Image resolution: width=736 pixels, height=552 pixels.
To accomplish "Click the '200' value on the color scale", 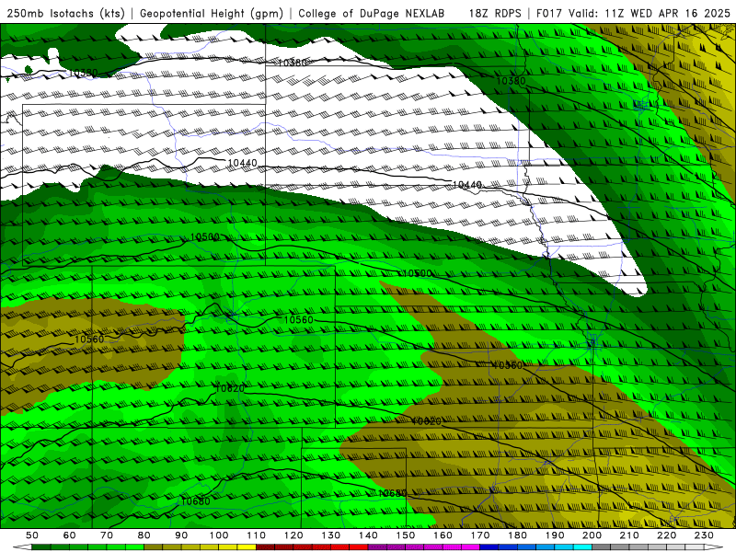I will (592, 535).
